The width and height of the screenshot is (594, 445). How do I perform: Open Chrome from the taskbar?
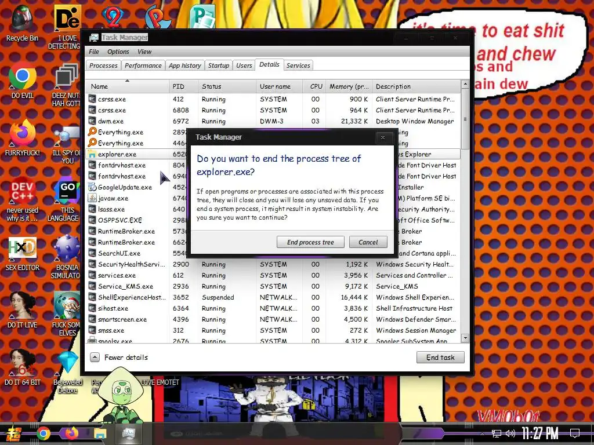click(x=43, y=433)
